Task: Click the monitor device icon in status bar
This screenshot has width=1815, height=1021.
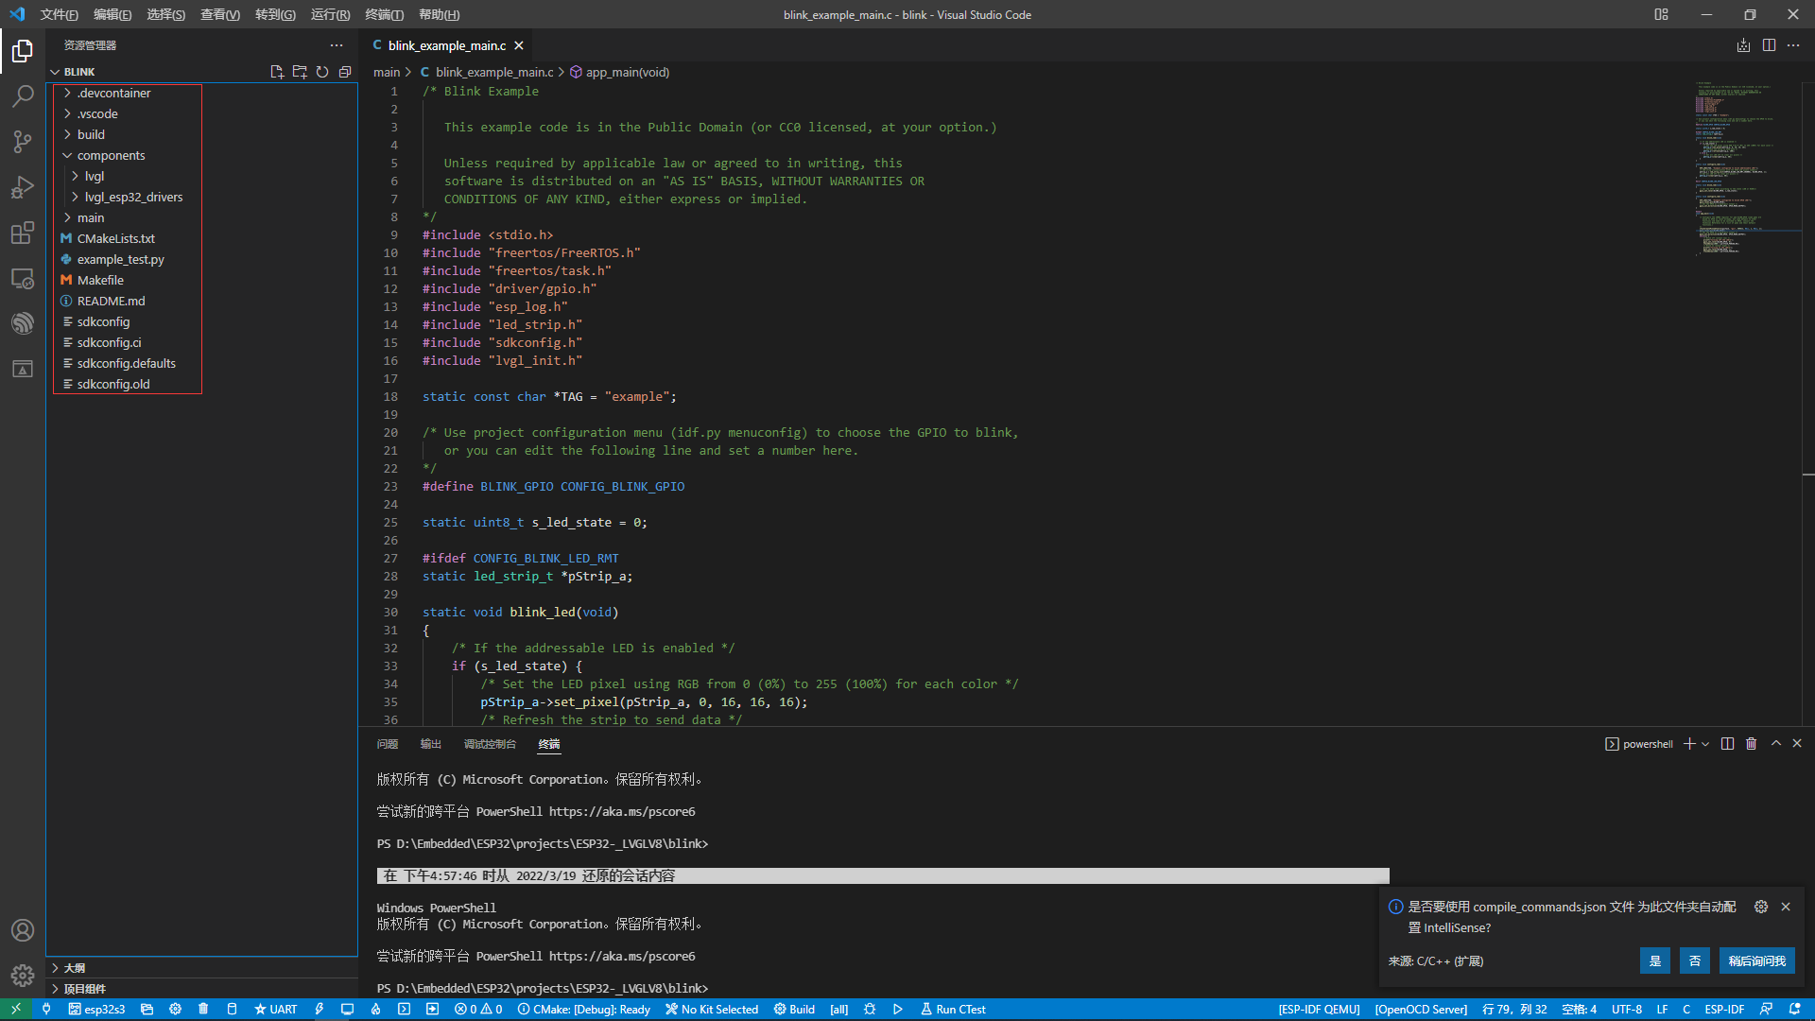Action: (347, 1009)
